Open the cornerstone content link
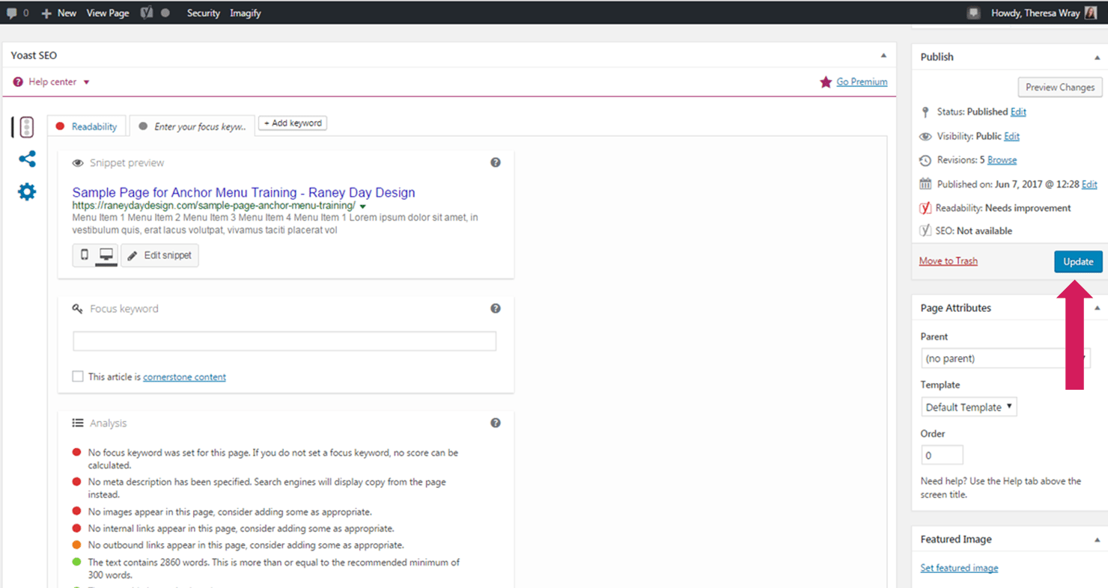1108x588 pixels. (x=184, y=377)
